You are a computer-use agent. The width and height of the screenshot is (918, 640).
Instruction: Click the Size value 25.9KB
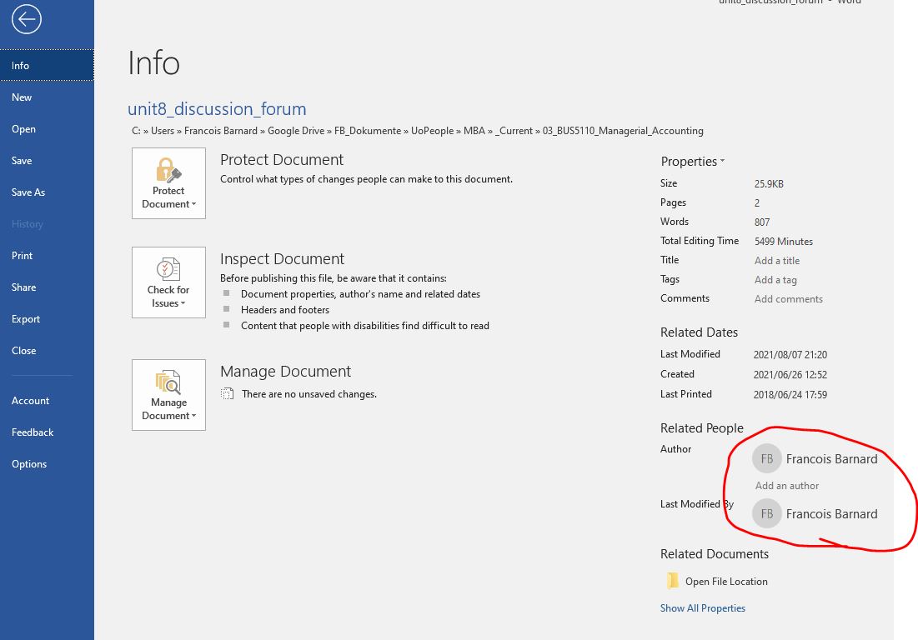pyautogui.click(x=769, y=183)
